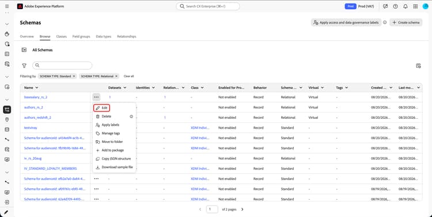Open the hamburger navigation menu

[x=7, y=6]
